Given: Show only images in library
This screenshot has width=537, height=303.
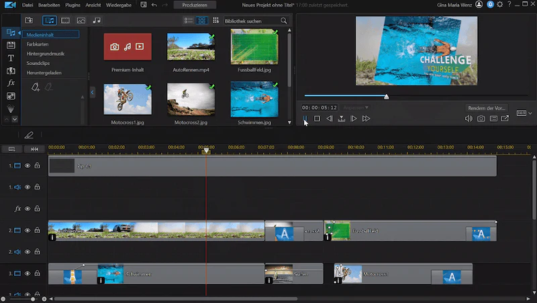Looking at the screenshot, I should coord(81,21).
